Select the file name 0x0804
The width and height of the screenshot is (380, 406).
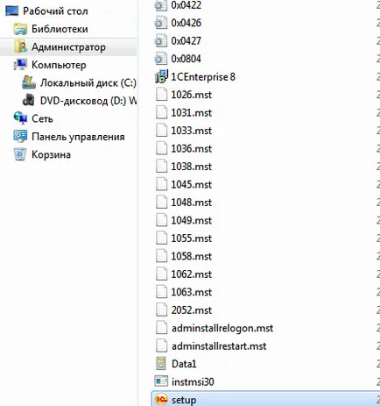pos(186,59)
